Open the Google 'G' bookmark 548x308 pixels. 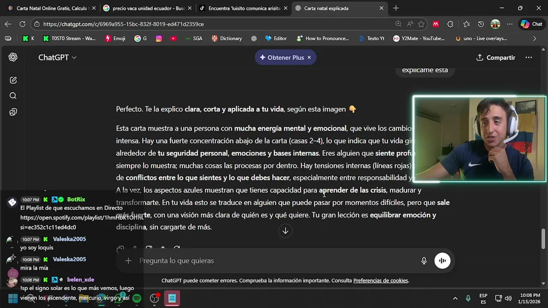click(x=140, y=38)
